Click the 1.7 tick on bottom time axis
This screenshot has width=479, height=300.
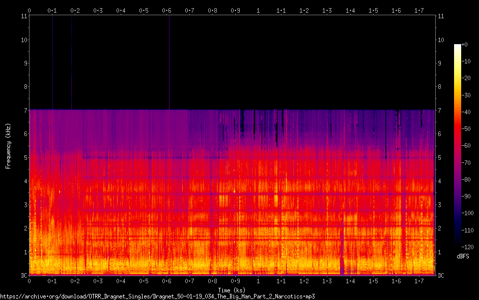click(x=418, y=281)
